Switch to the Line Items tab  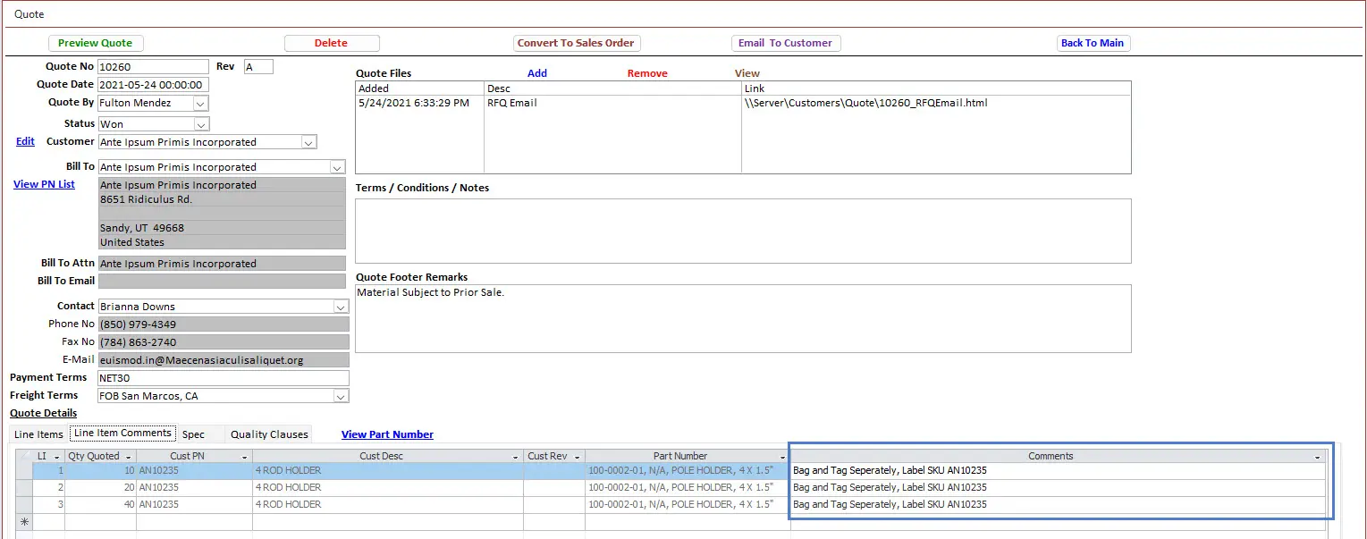click(38, 434)
